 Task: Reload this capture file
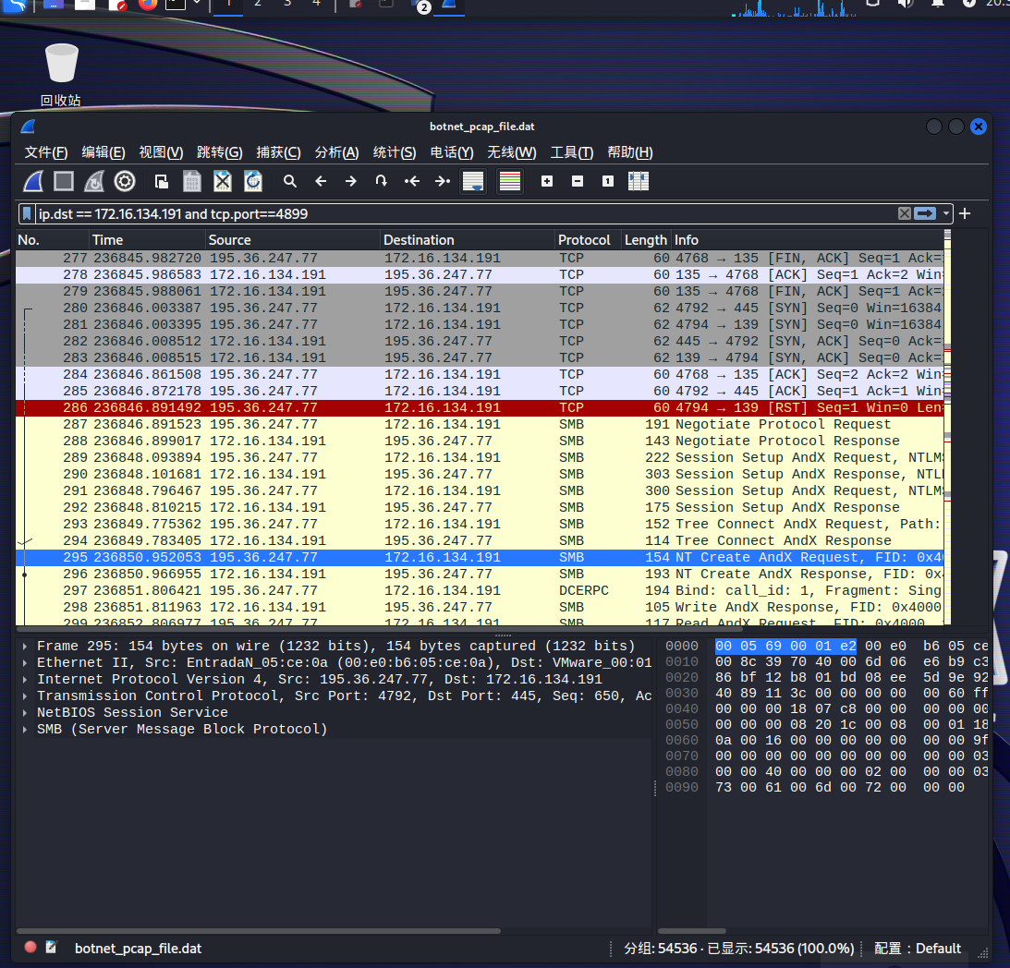coord(253,182)
